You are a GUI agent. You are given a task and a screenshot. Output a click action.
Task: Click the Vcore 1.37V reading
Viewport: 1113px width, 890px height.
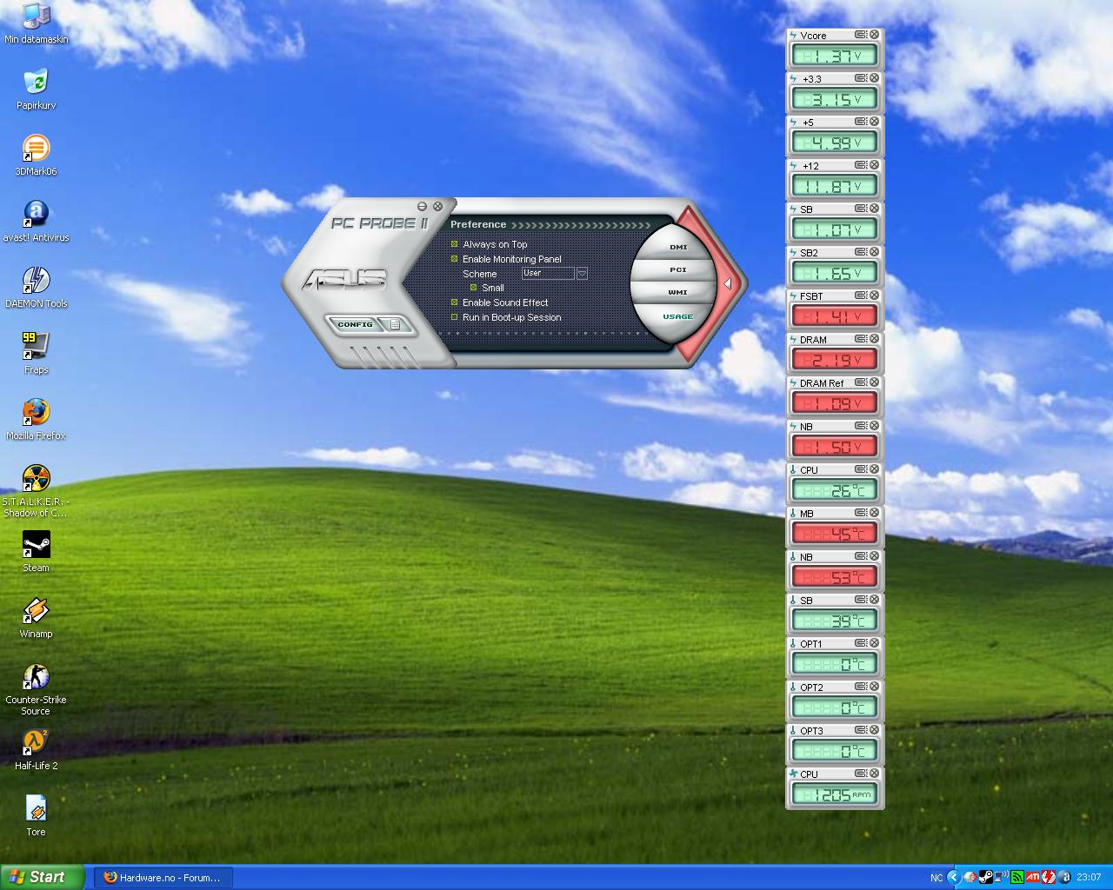[x=834, y=56]
